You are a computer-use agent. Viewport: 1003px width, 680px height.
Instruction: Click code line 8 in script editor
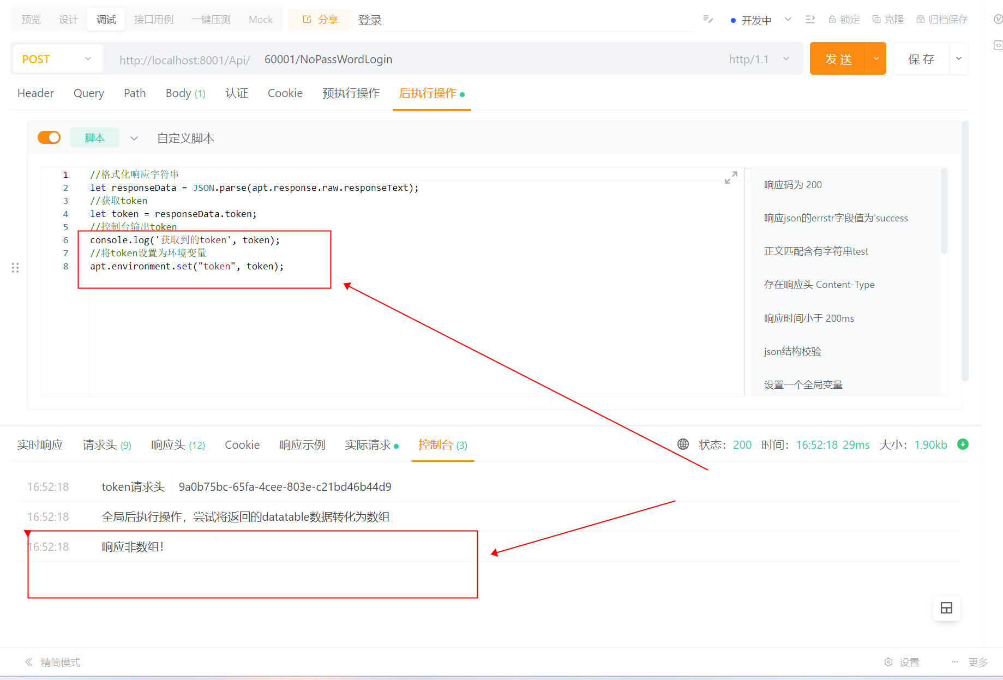pyautogui.click(x=187, y=266)
